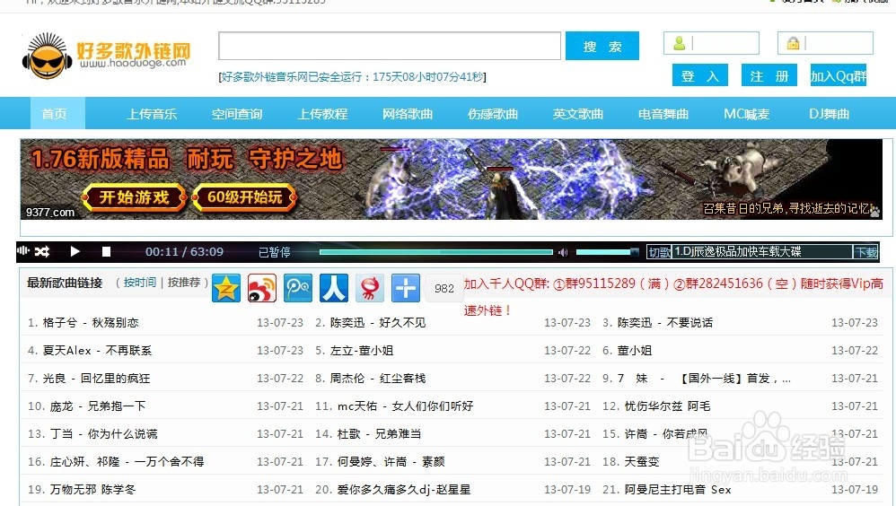Open song 丁当 - 你为什么说谎

103,434
